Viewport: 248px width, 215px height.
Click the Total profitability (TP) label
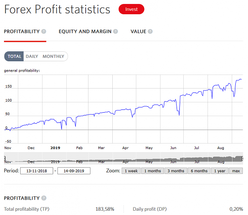[27, 209]
